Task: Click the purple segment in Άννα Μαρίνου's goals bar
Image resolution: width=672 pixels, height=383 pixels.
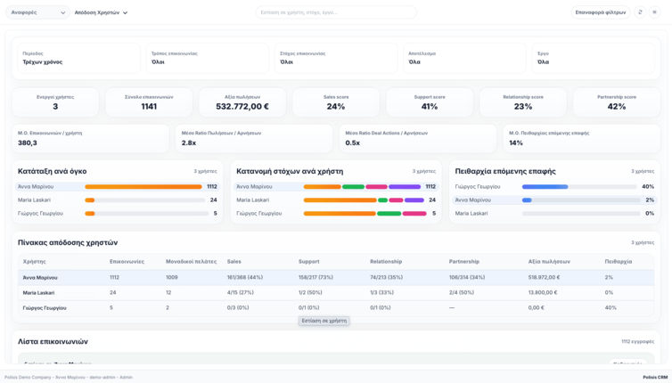Action: tap(405, 187)
